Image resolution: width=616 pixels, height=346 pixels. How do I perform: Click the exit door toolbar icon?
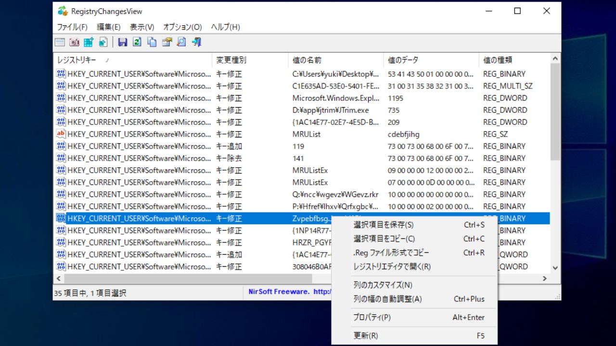click(196, 42)
